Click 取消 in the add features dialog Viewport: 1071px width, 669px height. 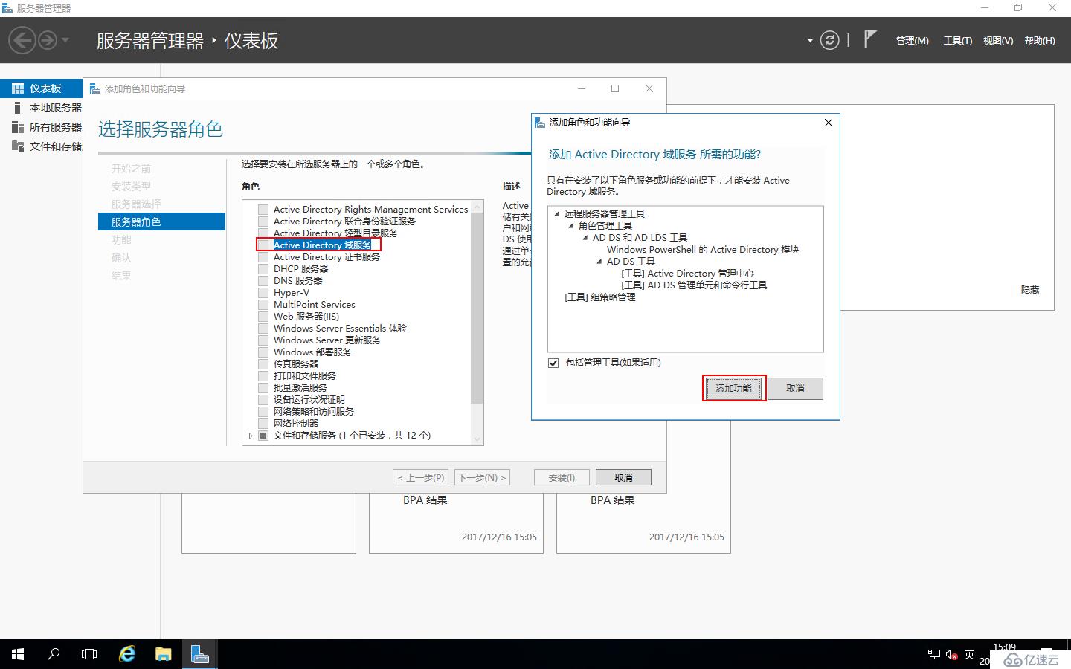795,389
